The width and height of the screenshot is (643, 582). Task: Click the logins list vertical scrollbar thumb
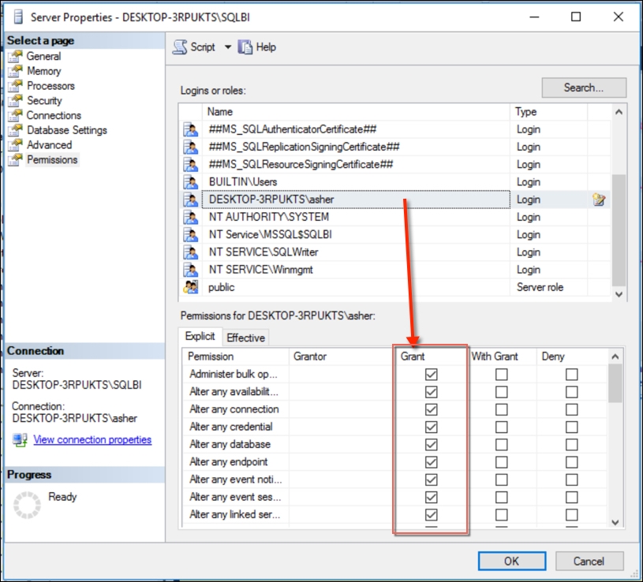[x=619, y=231]
